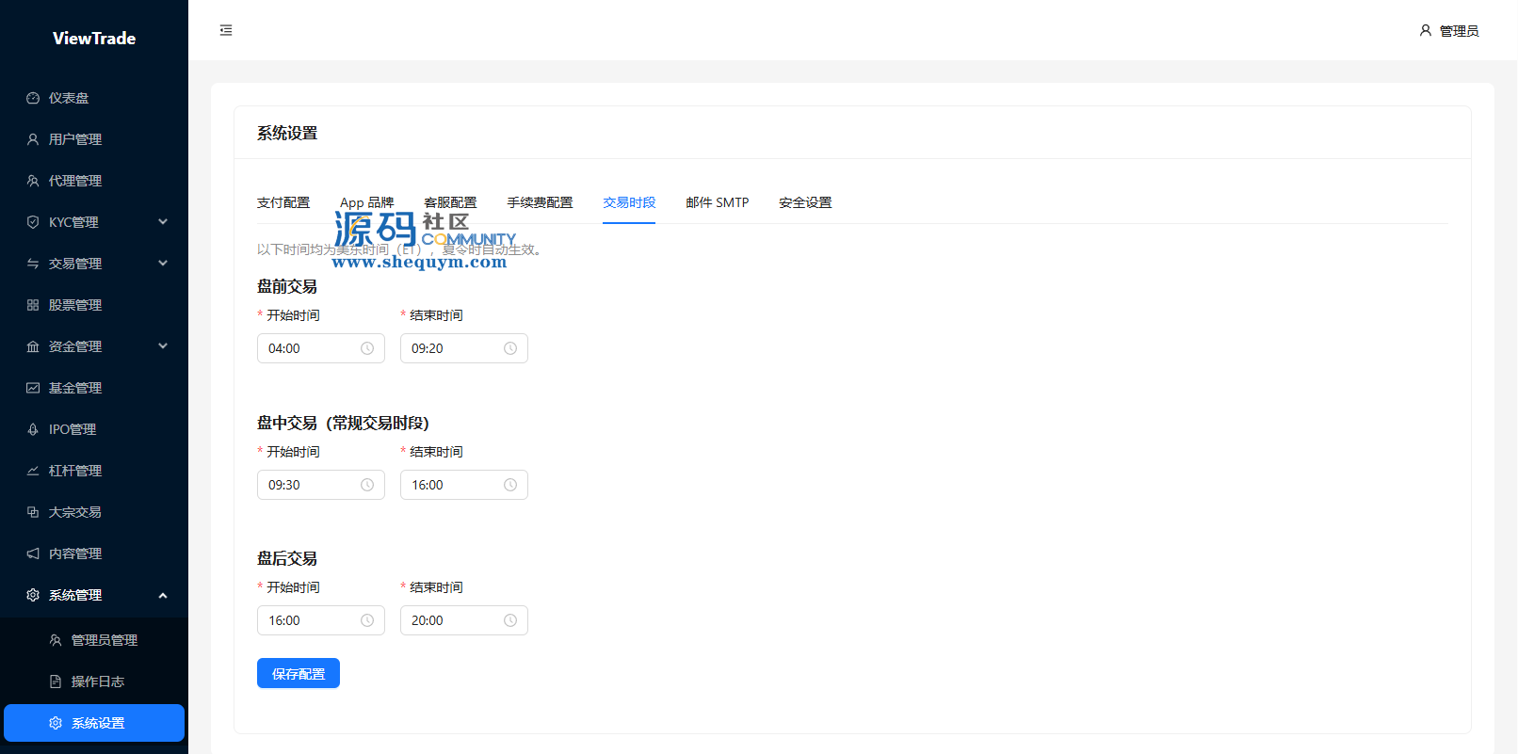
Task: Collapse the 系统管理 submenu arrow
Action: 163,595
